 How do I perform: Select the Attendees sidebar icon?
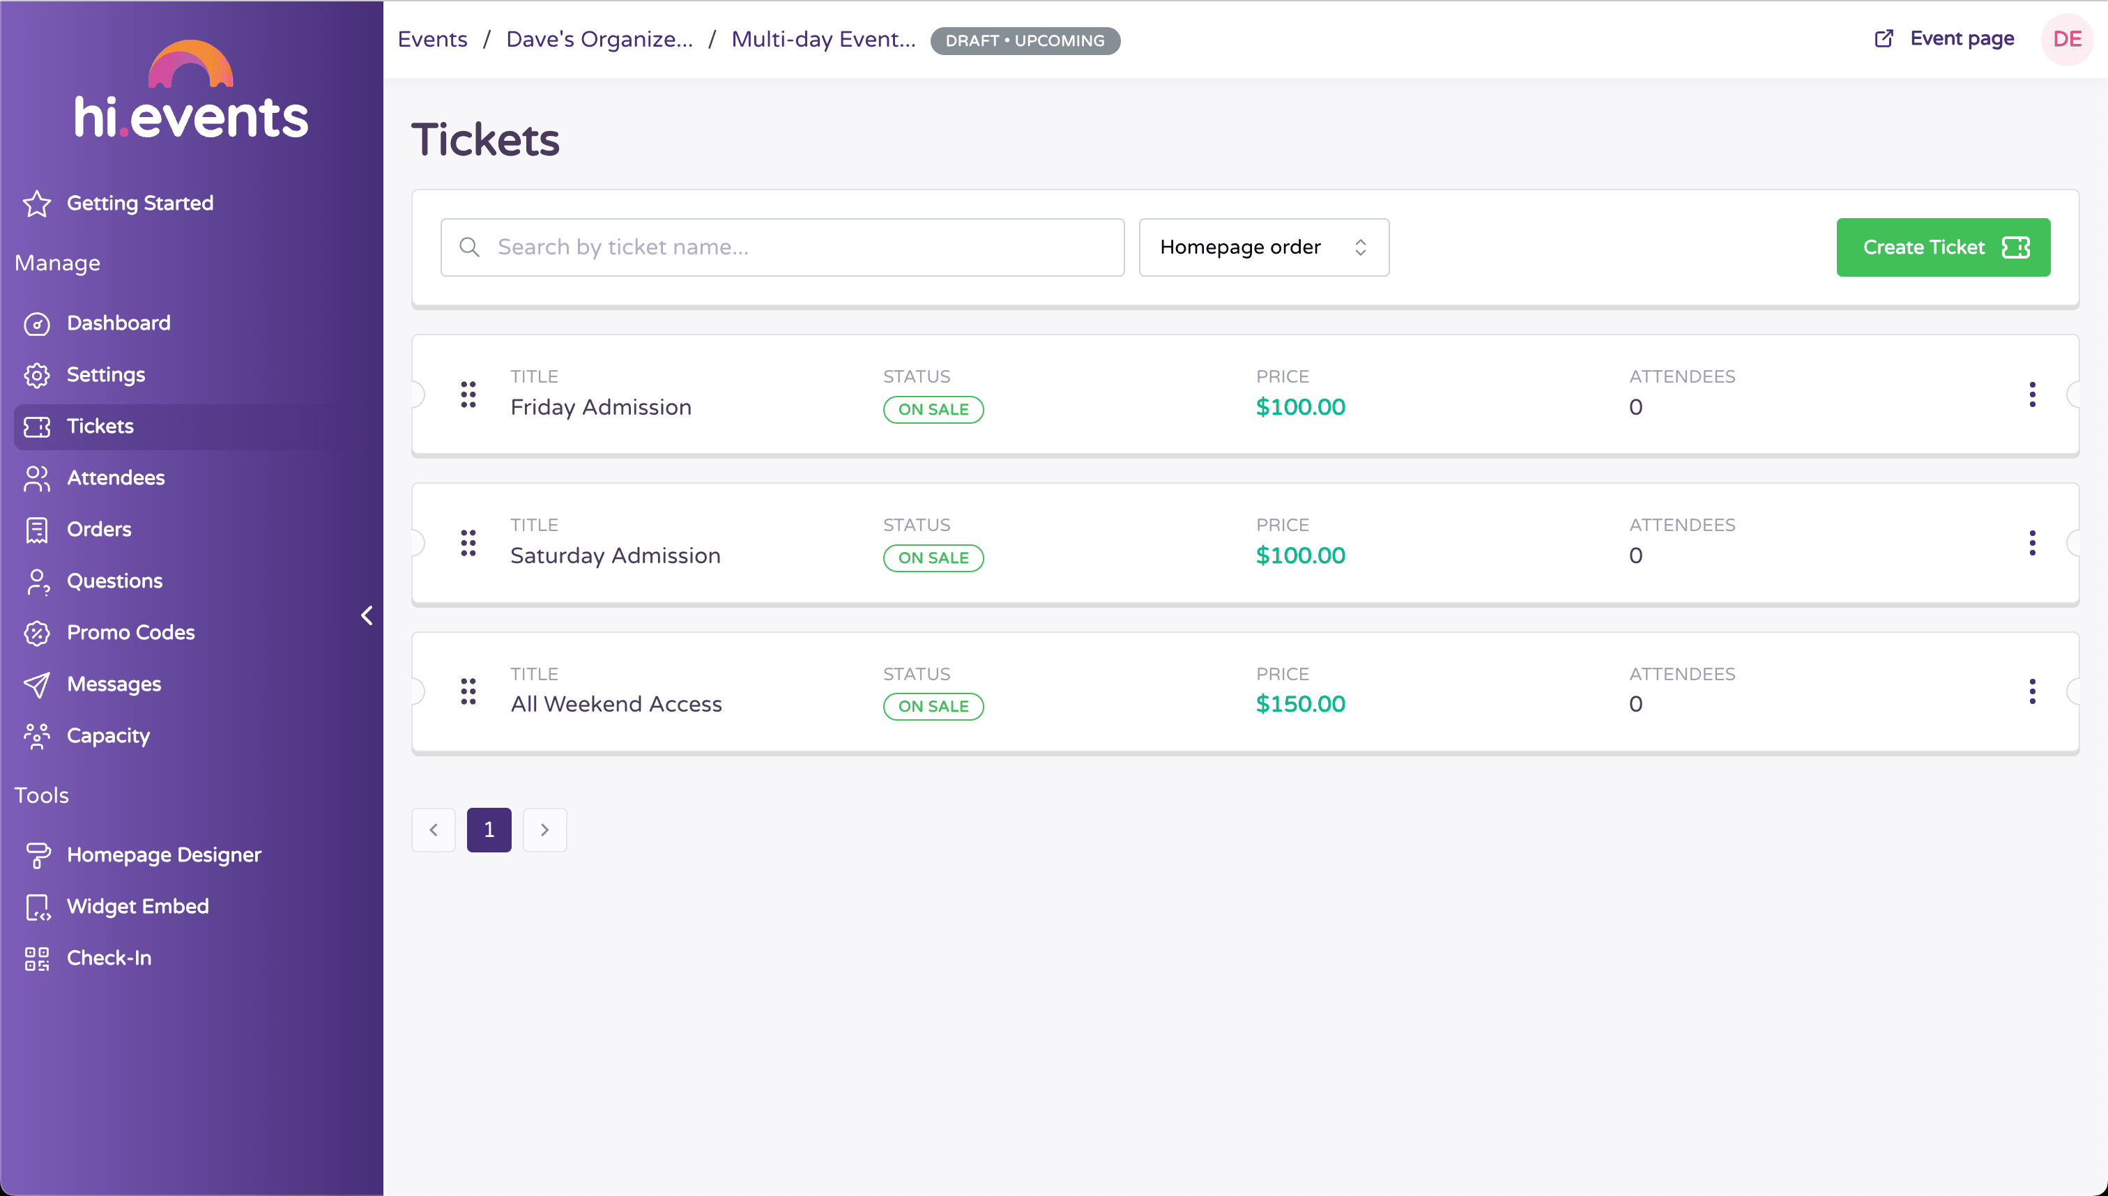point(39,476)
